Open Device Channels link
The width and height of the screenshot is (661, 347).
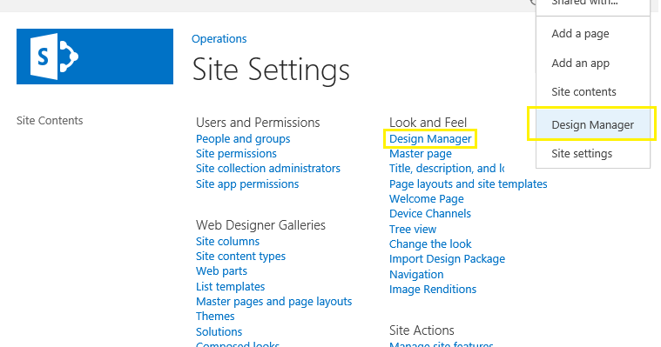(x=430, y=214)
